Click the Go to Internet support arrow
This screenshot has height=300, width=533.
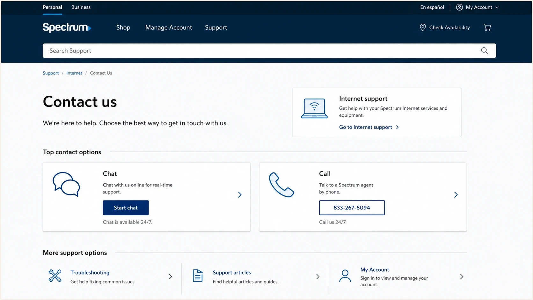(x=398, y=127)
